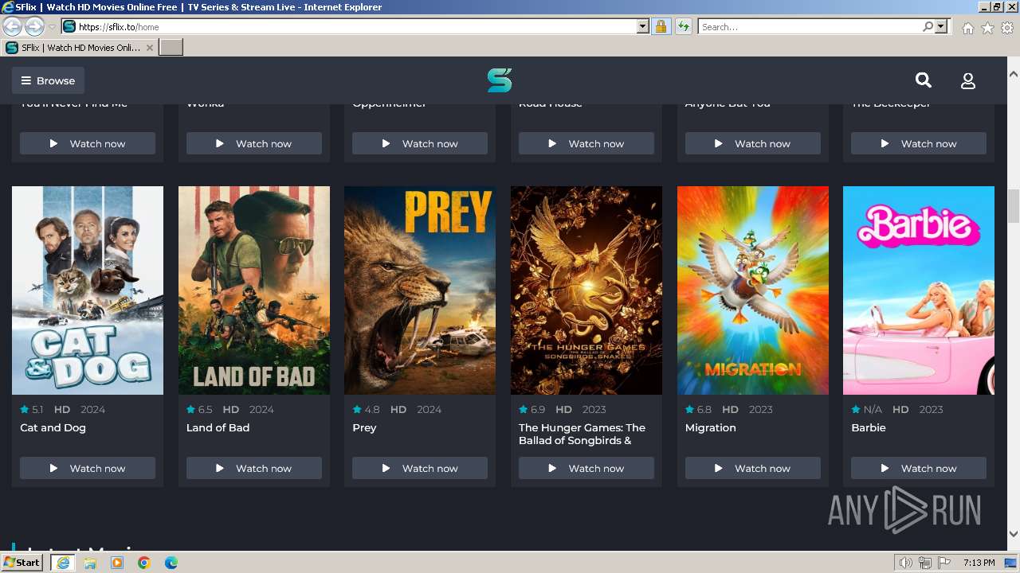Screen dimensions: 1020x573
Task: Watch now for Prey
Action: pos(420,468)
